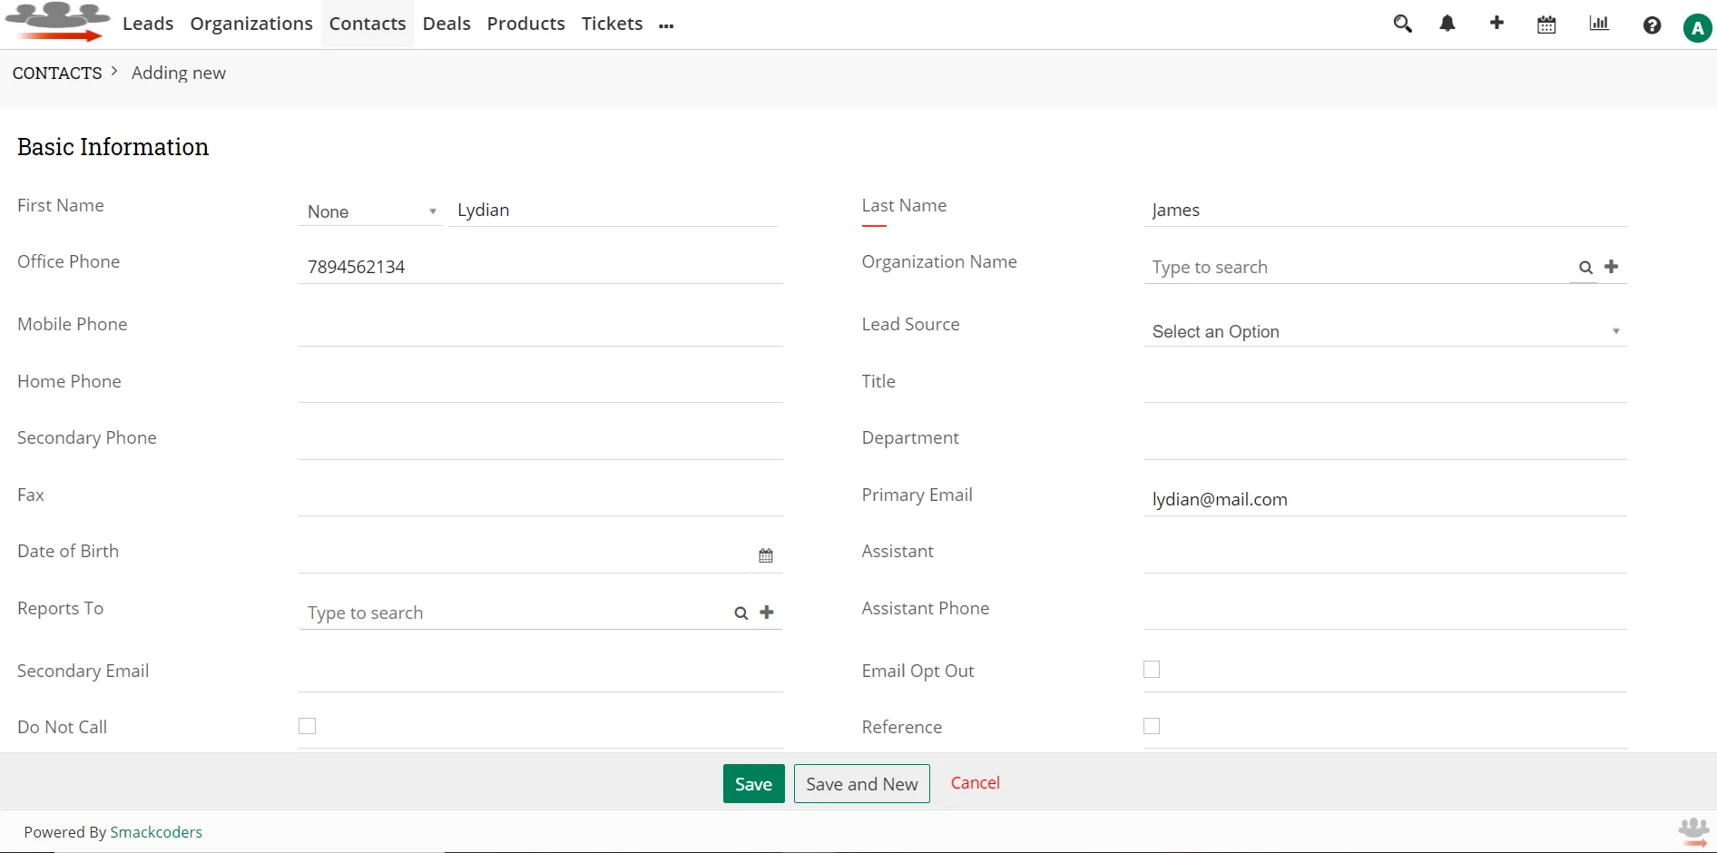Check the Reference checkbox

coord(1151,726)
